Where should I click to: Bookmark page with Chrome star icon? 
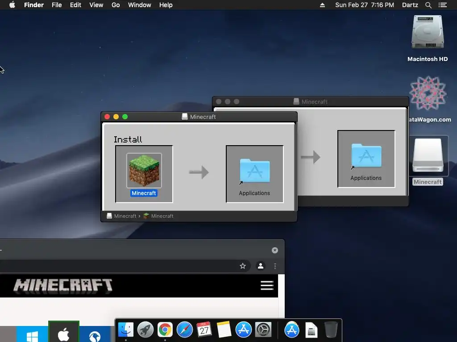242,266
